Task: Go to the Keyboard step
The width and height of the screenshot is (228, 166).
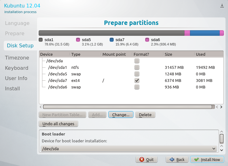Action: click(x=17, y=68)
